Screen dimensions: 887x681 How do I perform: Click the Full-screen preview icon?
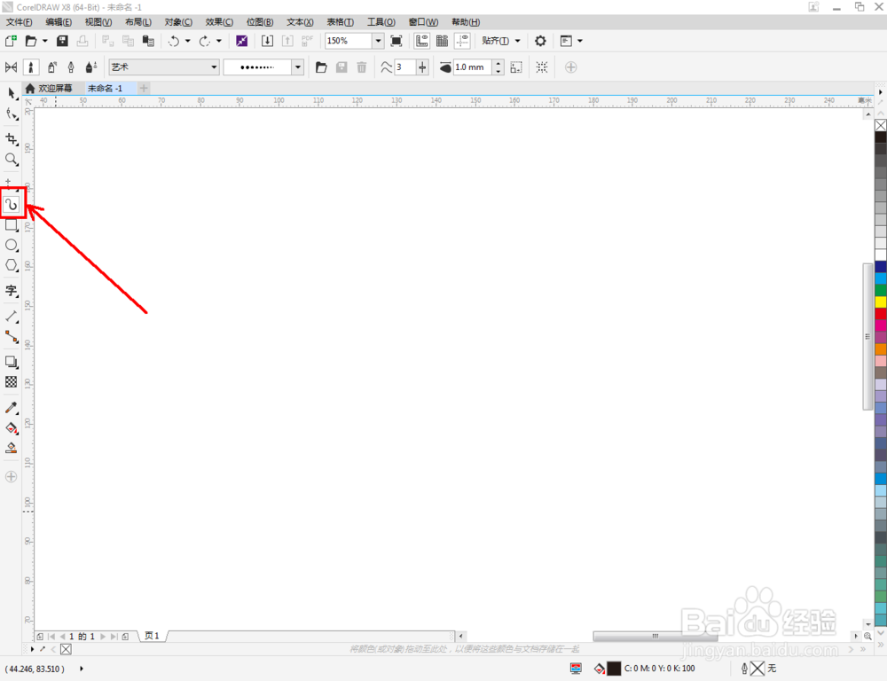[x=396, y=41]
